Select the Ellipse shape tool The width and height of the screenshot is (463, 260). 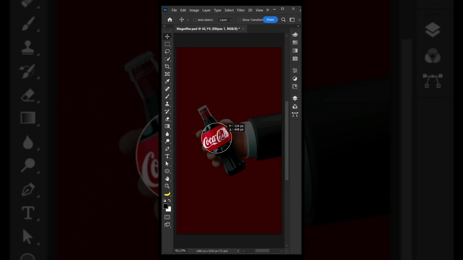pos(167,171)
